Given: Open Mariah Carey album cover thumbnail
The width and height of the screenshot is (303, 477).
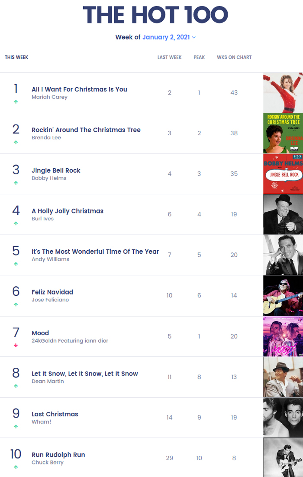Looking at the screenshot, I should 283,93.
